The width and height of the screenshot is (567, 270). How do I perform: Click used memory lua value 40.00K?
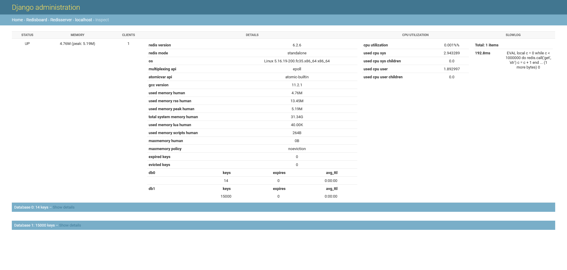coord(297,125)
